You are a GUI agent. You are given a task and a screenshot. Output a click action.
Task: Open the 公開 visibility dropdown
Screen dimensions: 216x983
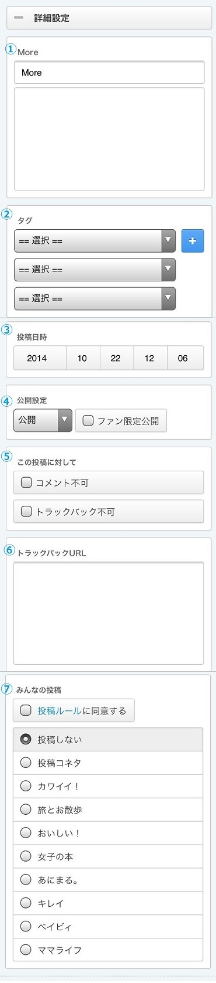(43, 420)
